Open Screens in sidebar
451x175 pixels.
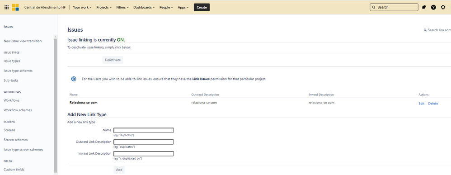point(9,130)
